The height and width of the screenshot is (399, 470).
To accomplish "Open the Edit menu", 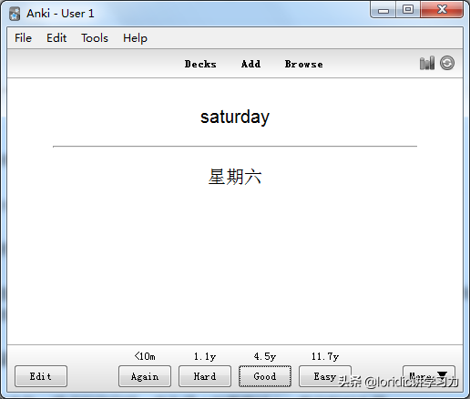I will pyautogui.click(x=56, y=38).
